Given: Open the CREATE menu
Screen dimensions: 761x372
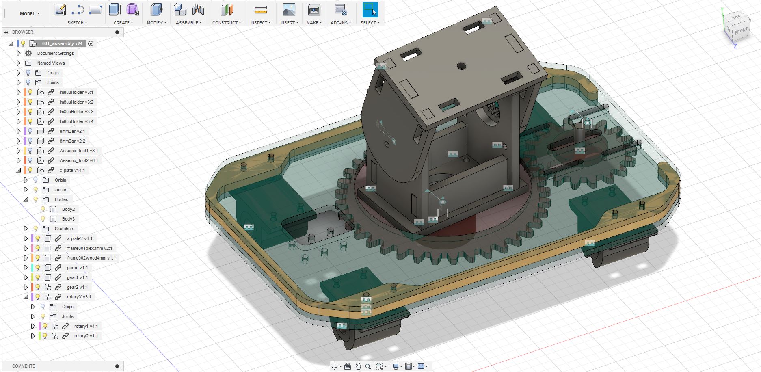Looking at the screenshot, I should click(x=123, y=23).
